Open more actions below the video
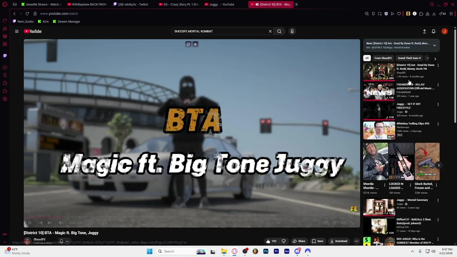Screen dimensions: 457x257 coord(356,241)
